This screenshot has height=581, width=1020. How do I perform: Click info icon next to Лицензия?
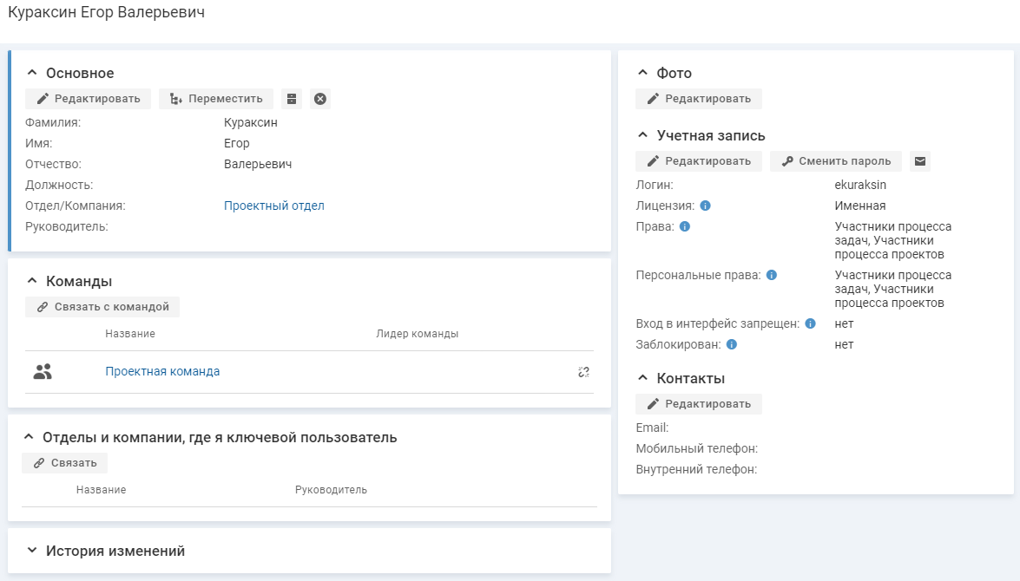pos(706,206)
